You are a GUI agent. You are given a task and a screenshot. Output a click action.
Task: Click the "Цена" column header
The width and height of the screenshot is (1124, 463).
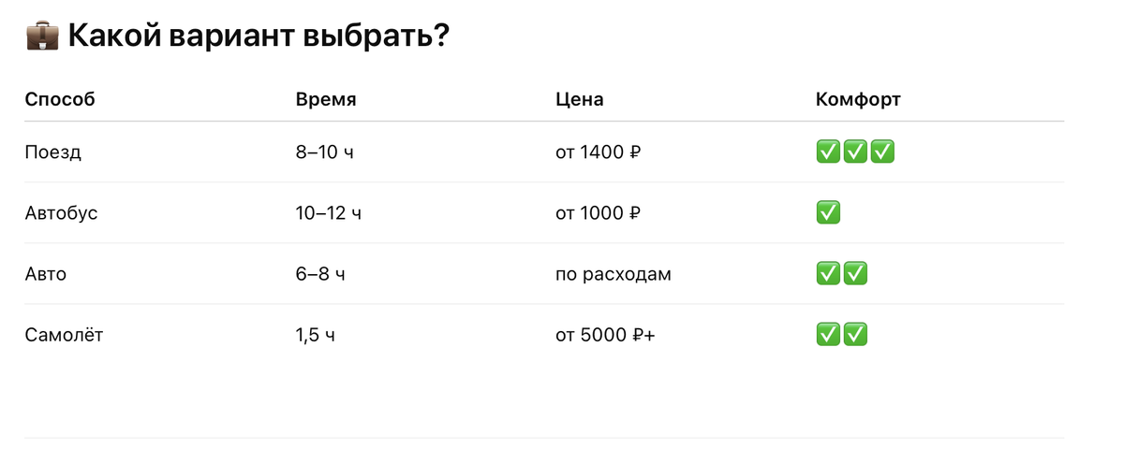[580, 99]
